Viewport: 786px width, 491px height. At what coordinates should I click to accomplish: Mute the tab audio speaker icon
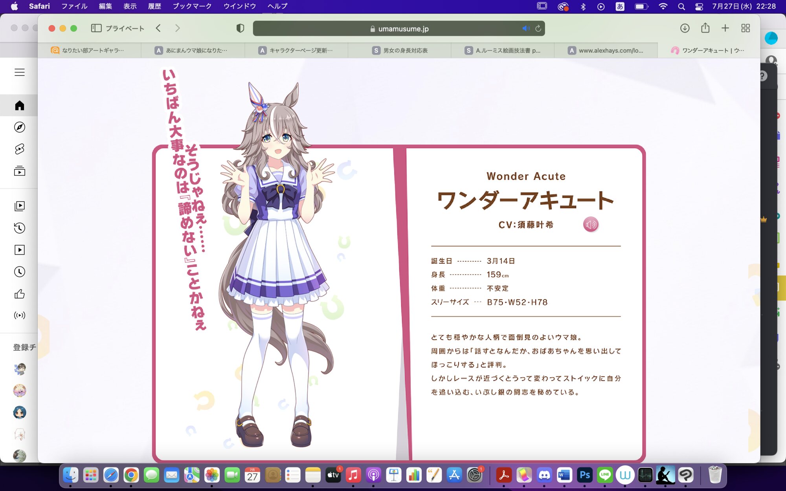click(525, 28)
